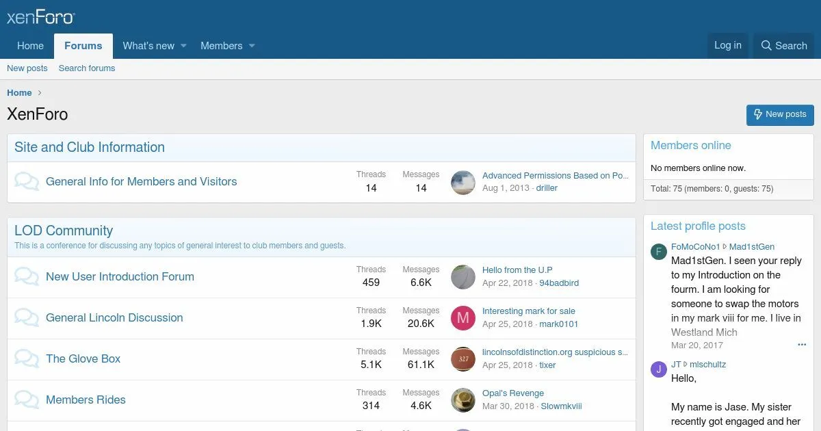The image size is (821, 431).
Task: View driller's avatar in General Info row
Action: (463, 182)
